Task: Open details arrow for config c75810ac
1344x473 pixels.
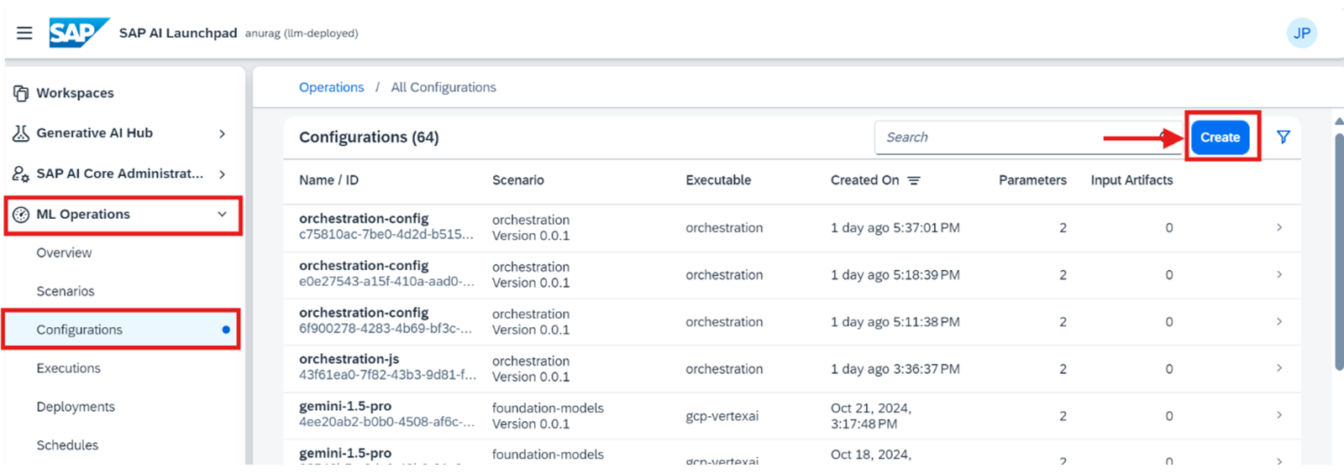Action: click(1279, 227)
